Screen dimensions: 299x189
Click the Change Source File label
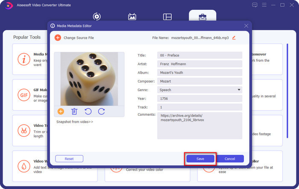click(79, 38)
